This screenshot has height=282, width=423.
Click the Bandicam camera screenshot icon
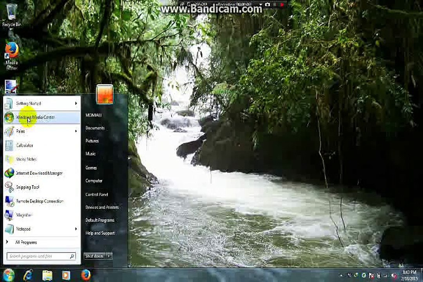pos(268,4)
